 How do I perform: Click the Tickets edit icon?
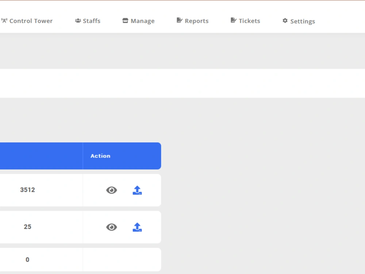(234, 20)
